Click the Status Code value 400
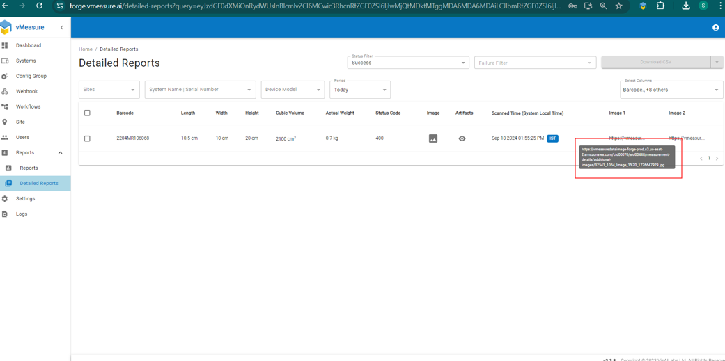 (379, 138)
